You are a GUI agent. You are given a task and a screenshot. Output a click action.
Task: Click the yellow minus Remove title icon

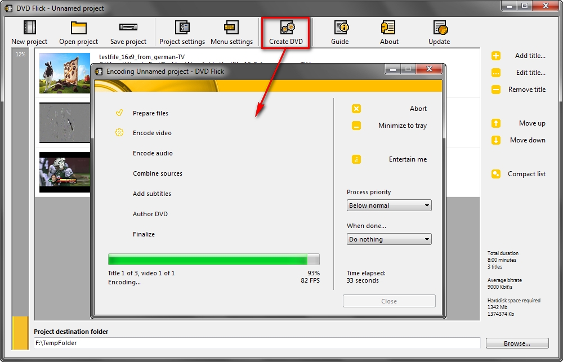coord(496,90)
